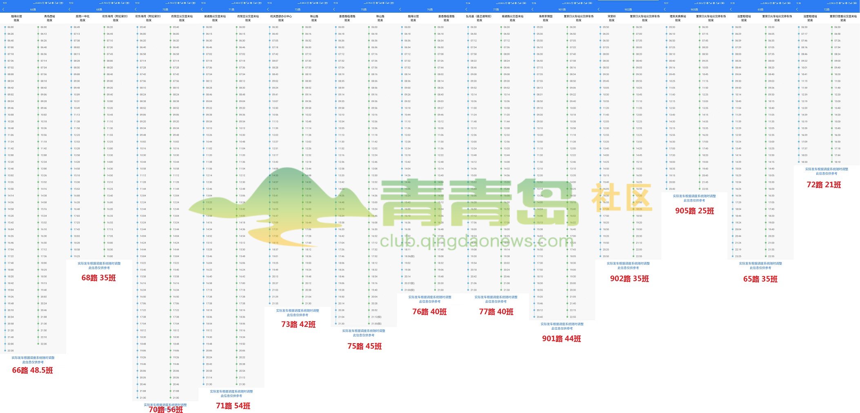Select 董家口管委公交首末站 header on 72路 screen
Image resolution: width=860 pixels, height=413 pixels.
(843, 18)
